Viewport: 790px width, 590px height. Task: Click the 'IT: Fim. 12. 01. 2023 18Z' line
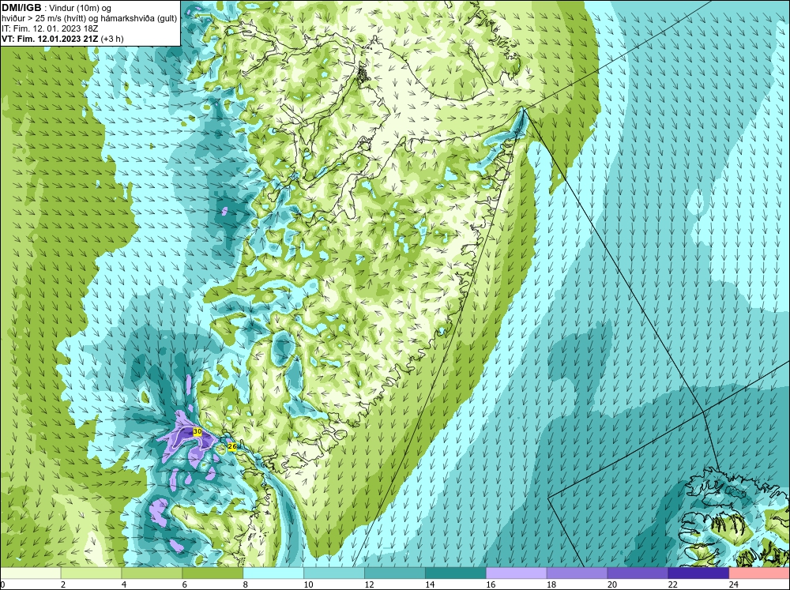point(50,28)
